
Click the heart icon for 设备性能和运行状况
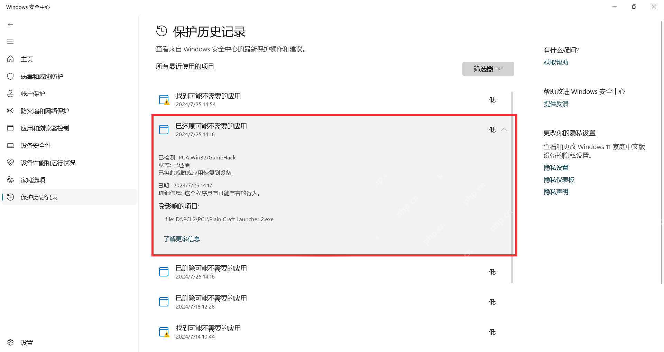coord(10,163)
